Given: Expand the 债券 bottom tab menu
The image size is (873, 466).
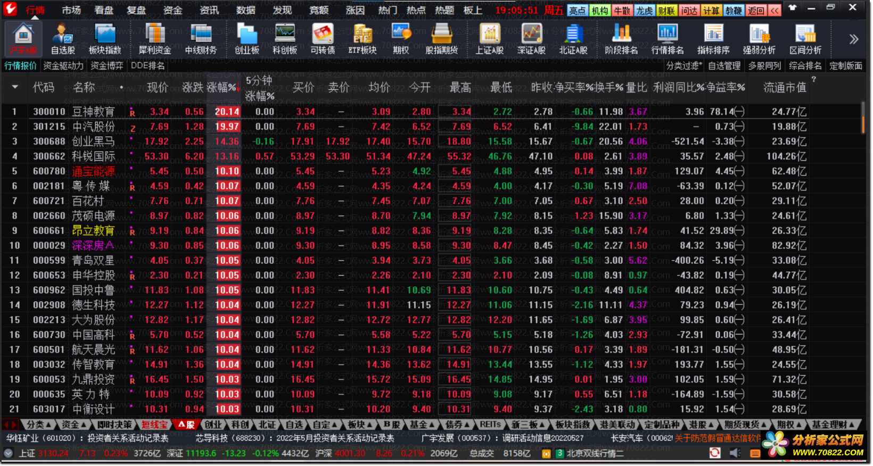Looking at the screenshot, I should coord(457,425).
